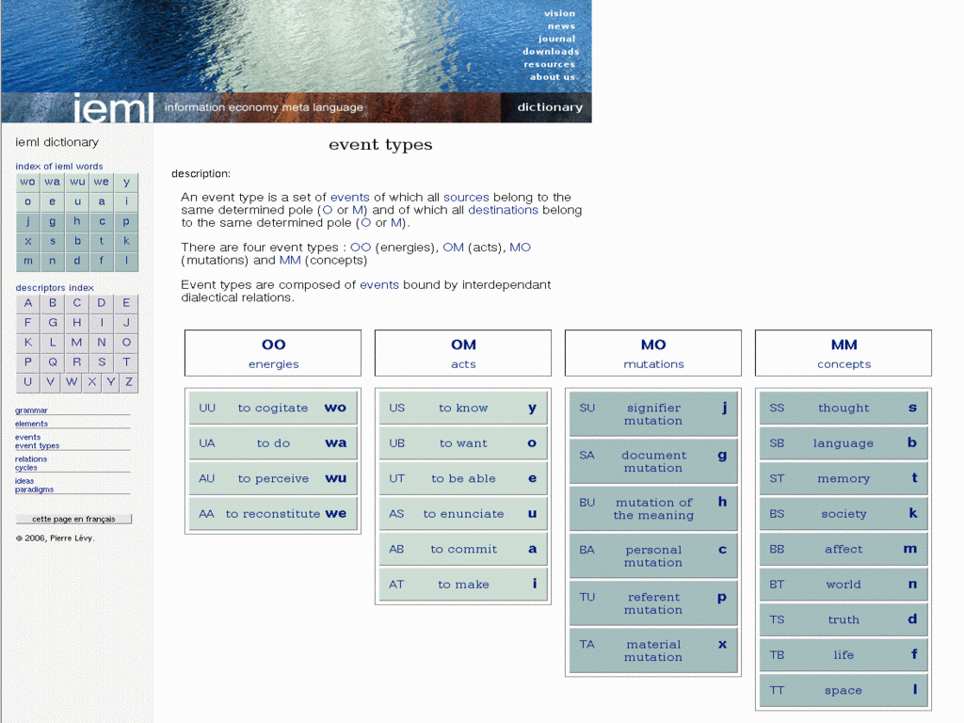Open descriptor index letter T

(126, 362)
